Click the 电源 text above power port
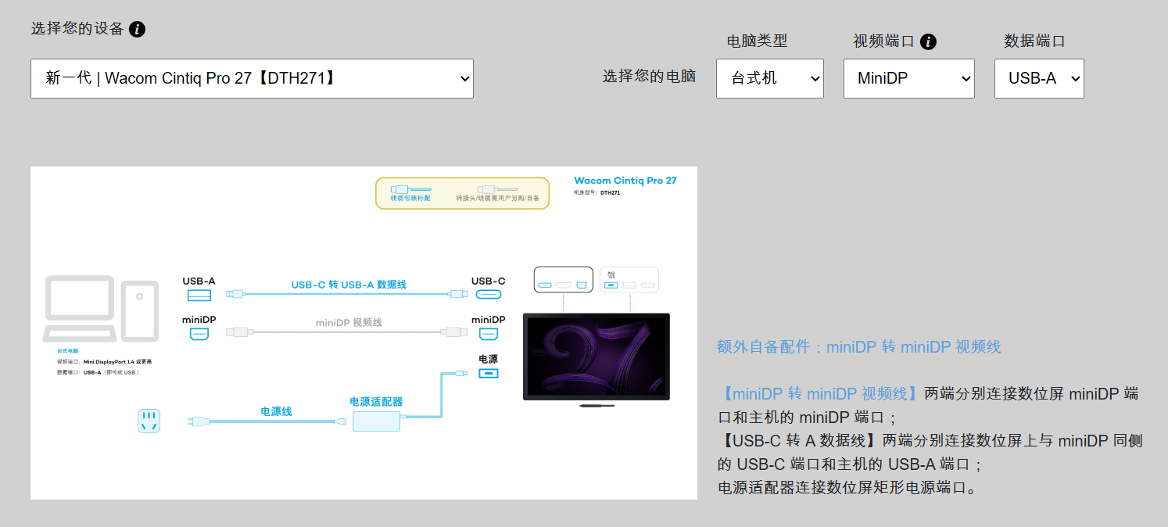1168x527 pixels. tap(488, 359)
